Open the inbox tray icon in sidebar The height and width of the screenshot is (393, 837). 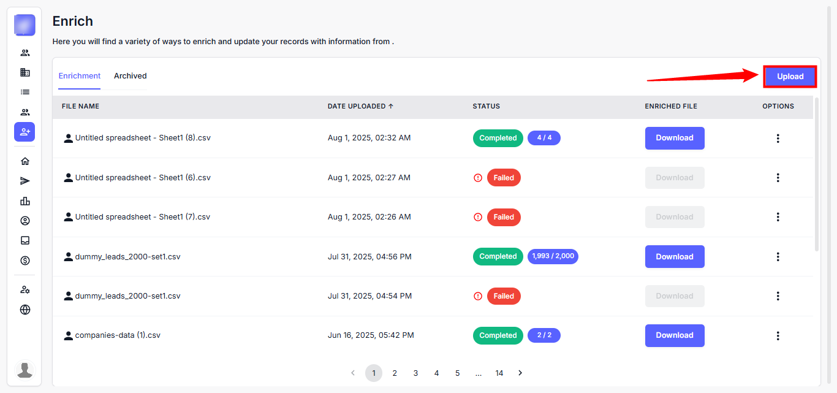click(x=25, y=240)
